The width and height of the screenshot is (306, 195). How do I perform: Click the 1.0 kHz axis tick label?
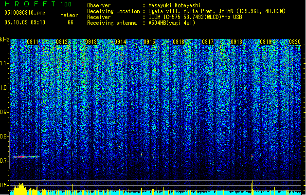[x=4, y=88]
